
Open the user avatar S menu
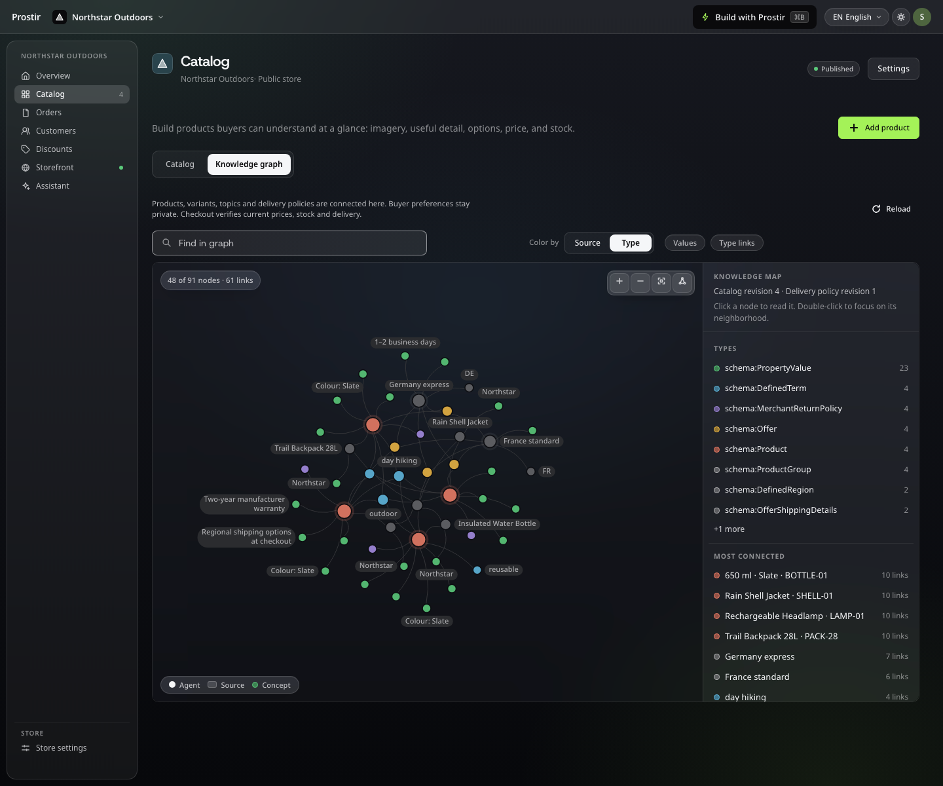tap(922, 17)
